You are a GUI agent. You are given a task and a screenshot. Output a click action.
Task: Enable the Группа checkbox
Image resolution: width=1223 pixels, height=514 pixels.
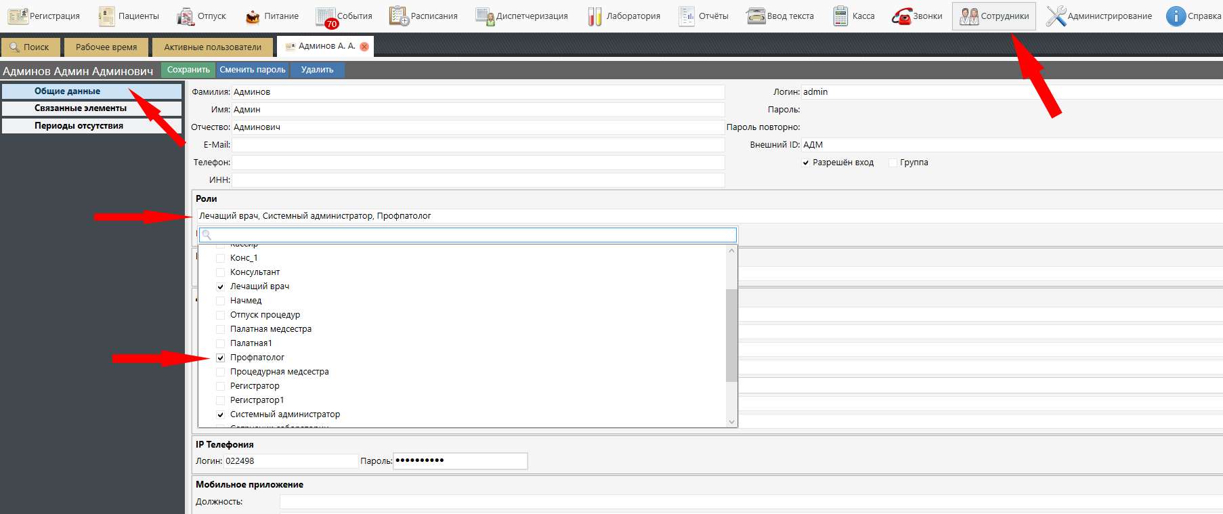893,163
